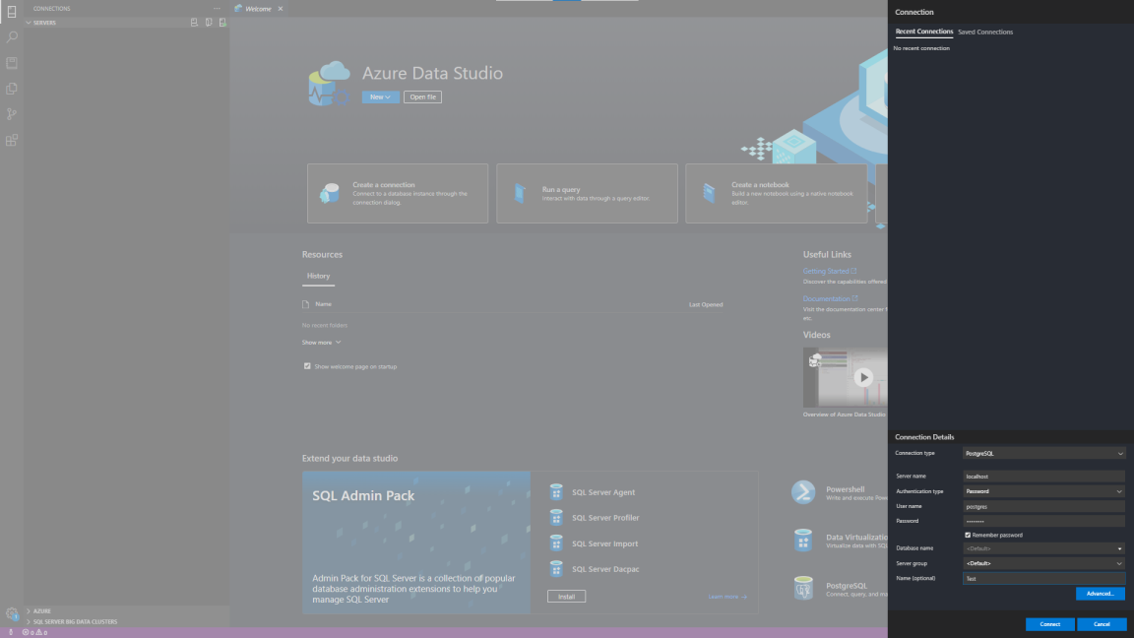Click the New dropdown button
This screenshot has height=638, width=1134.
point(380,96)
